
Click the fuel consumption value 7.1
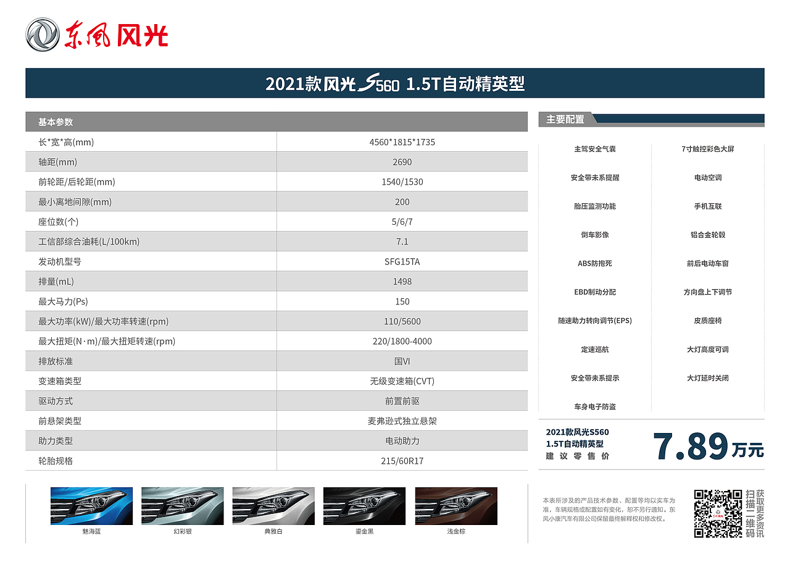click(402, 241)
